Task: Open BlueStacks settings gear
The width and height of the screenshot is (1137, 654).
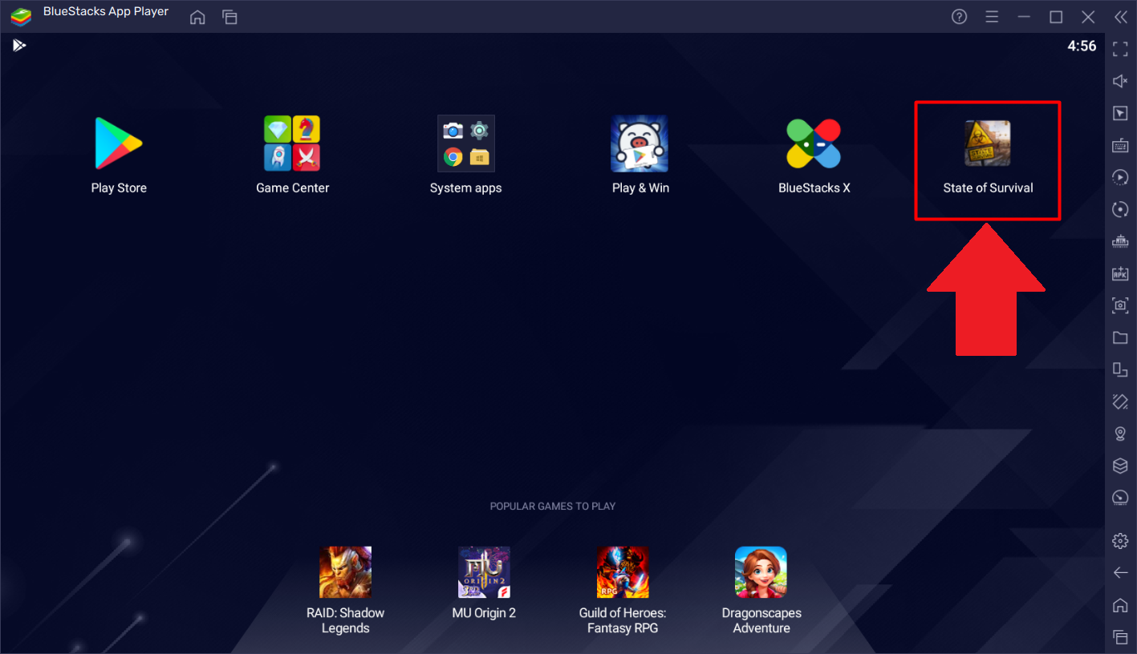Action: 1121,541
